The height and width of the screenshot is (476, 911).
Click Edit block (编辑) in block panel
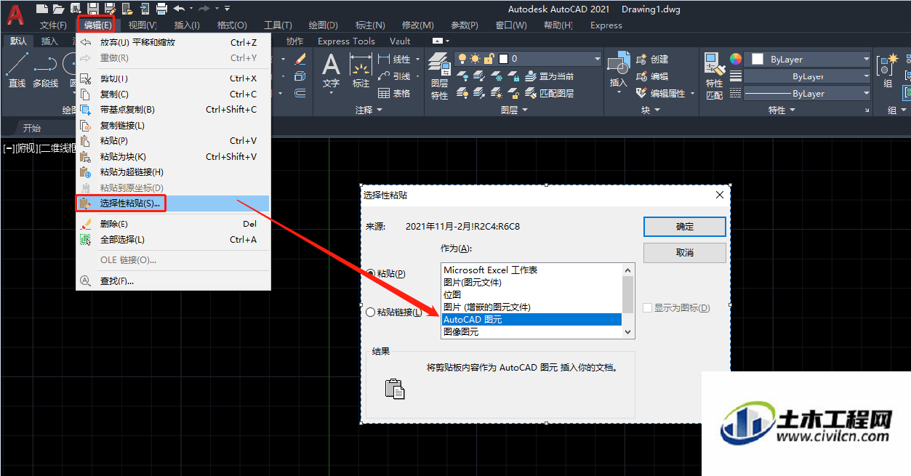[x=651, y=76]
